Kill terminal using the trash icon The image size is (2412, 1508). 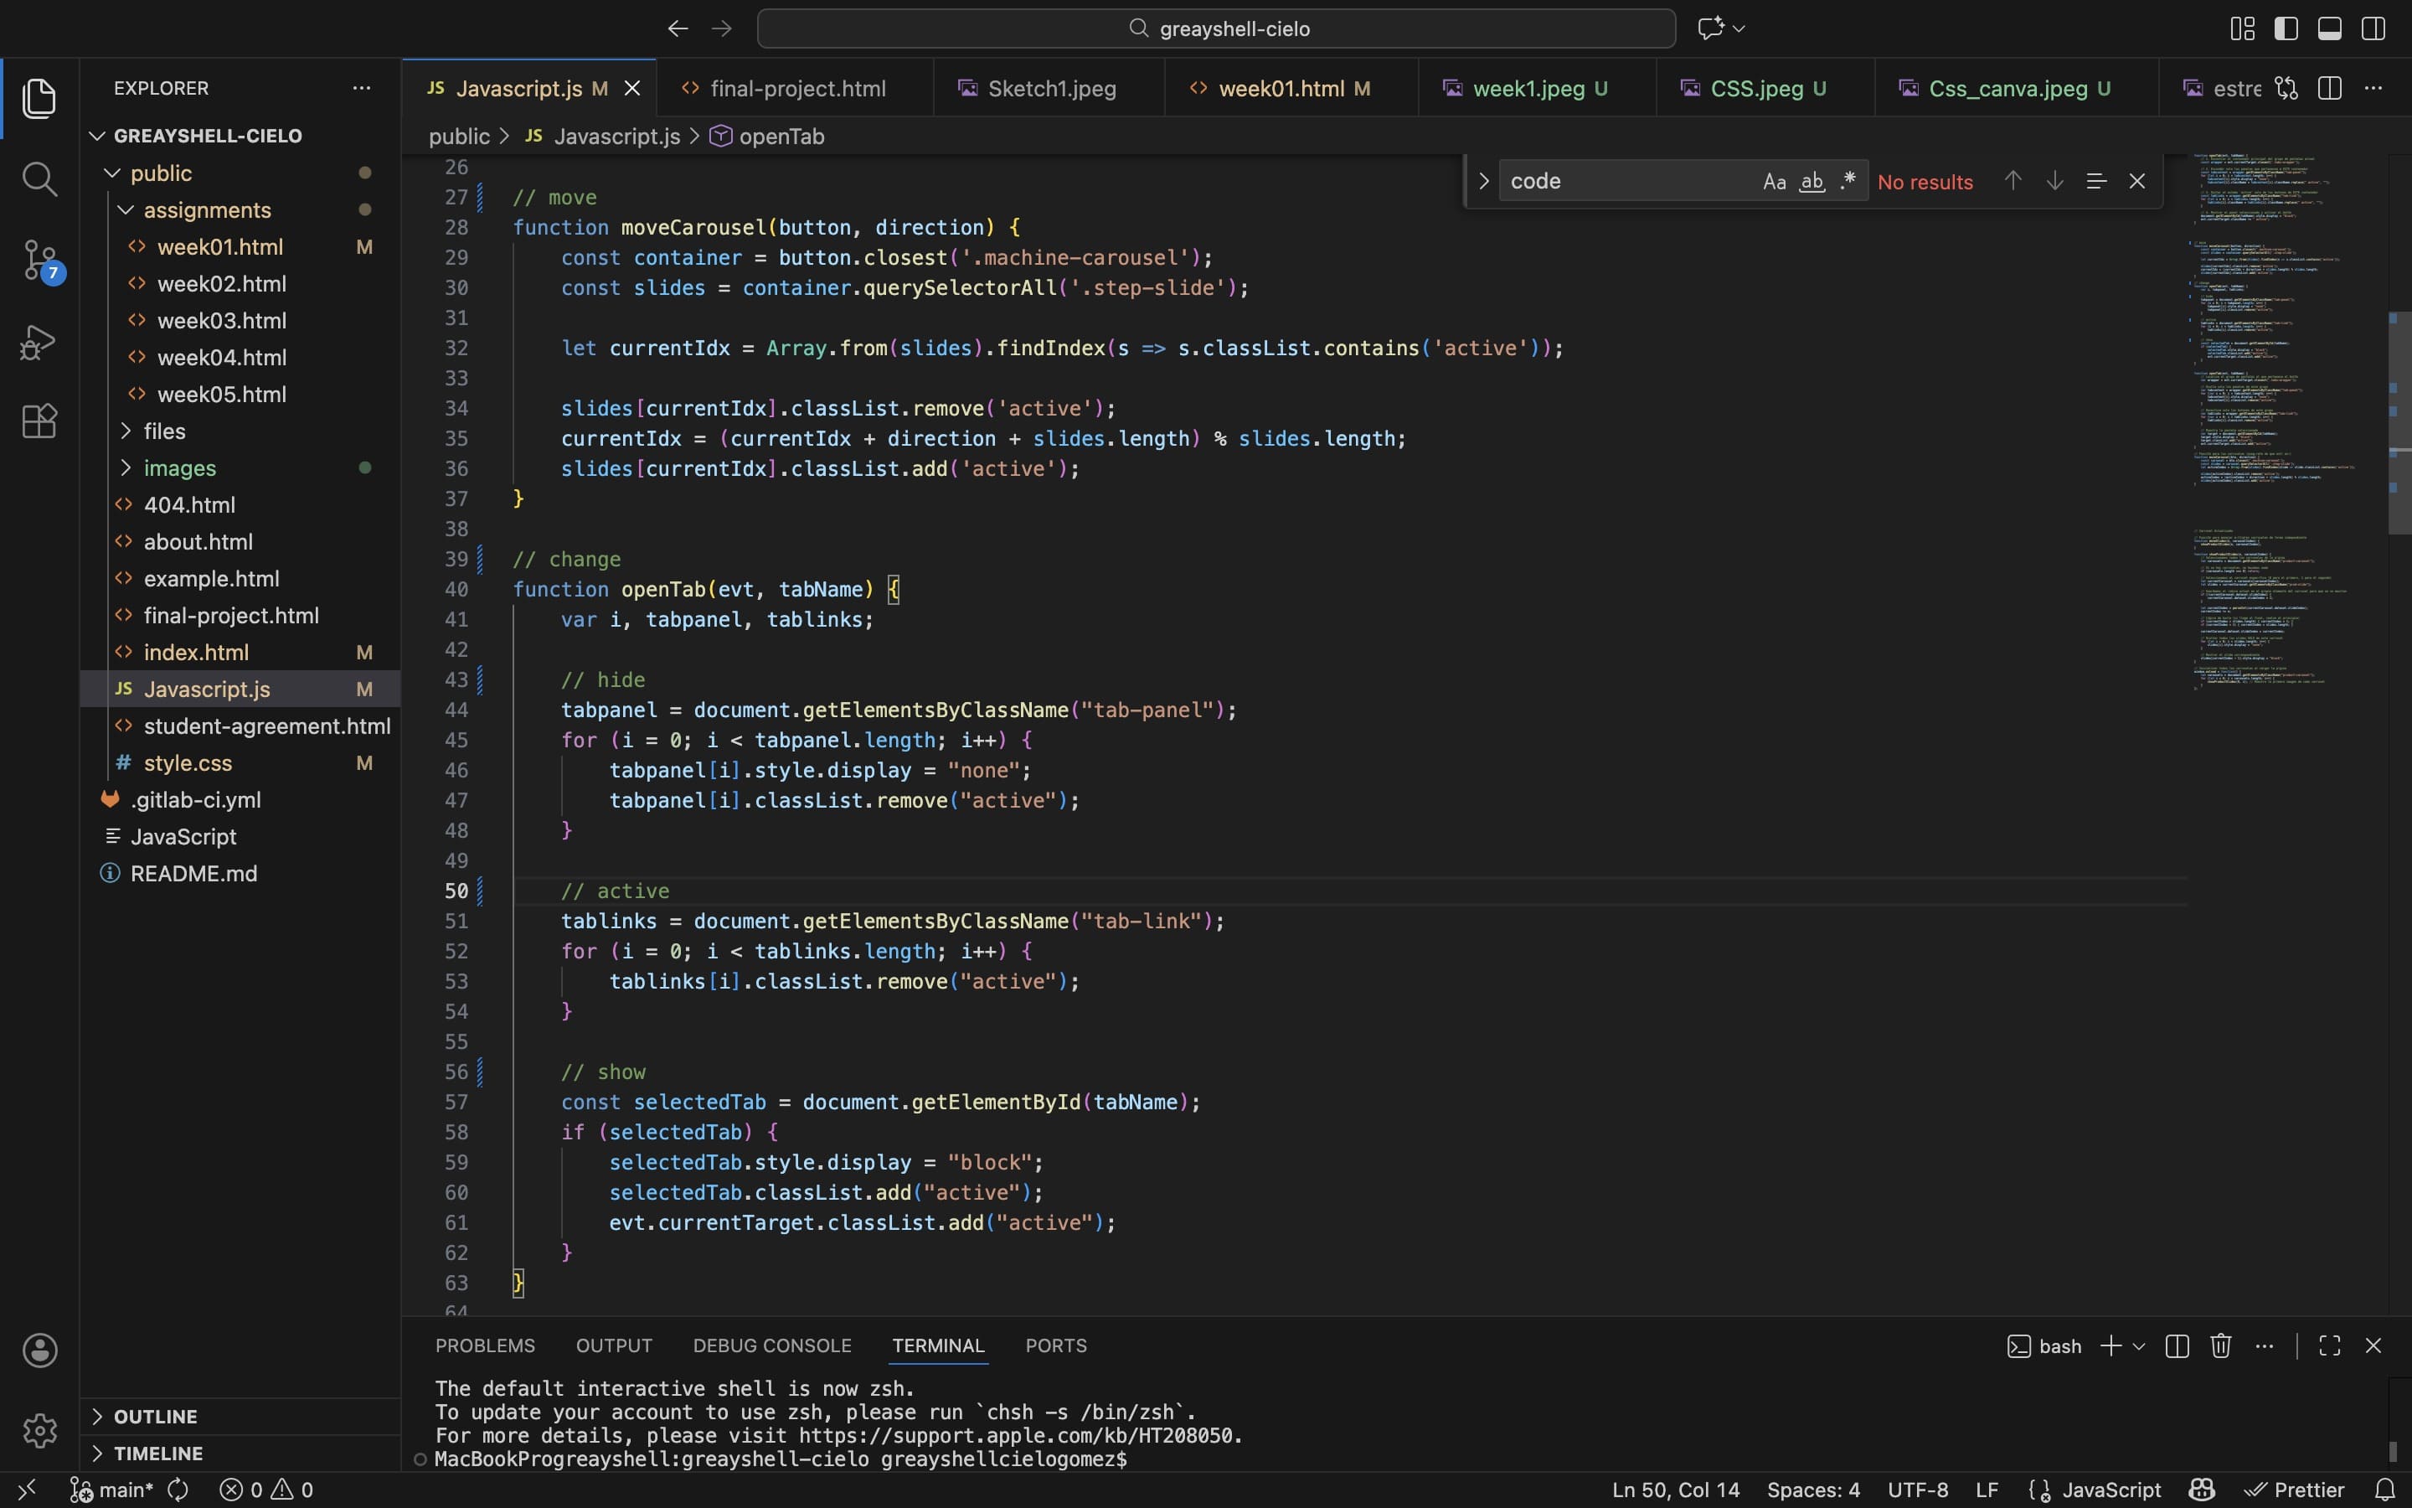(2219, 1345)
